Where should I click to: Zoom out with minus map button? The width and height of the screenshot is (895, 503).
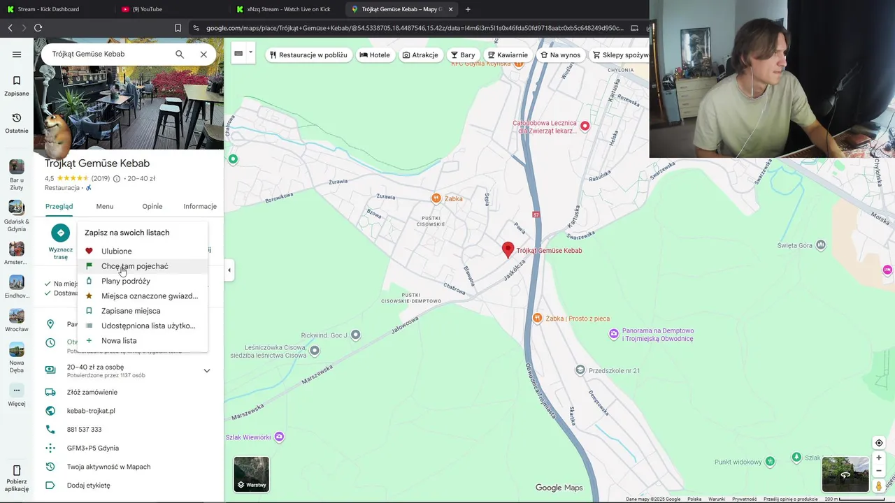pyautogui.click(x=879, y=471)
